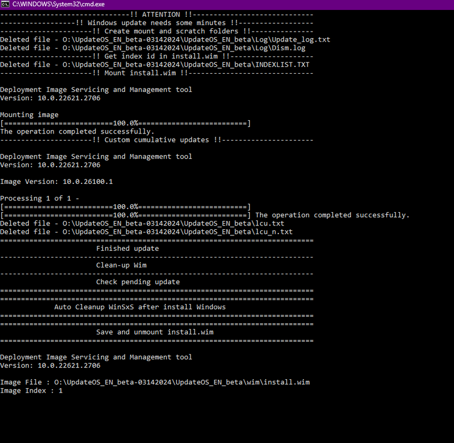454x443 pixels.
Task: Click the '!! Mount install.wim !!' line
Action: point(157,73)
